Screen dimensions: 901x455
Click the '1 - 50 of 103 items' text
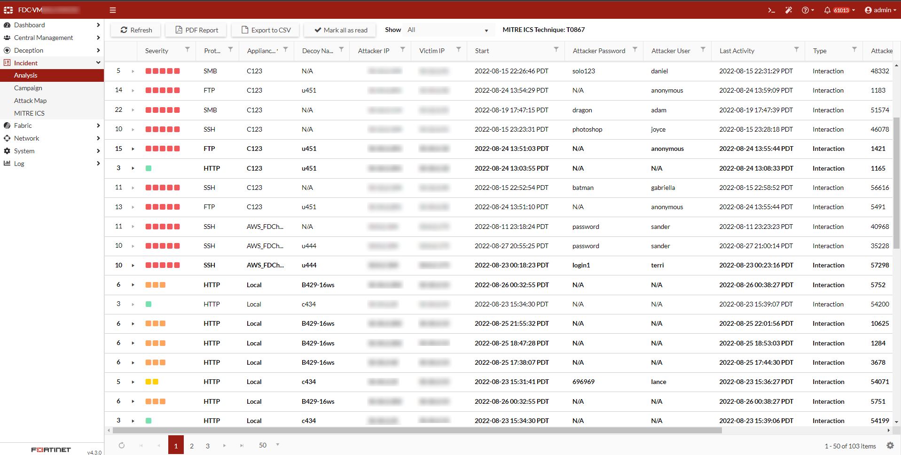[x=850, y=446]
